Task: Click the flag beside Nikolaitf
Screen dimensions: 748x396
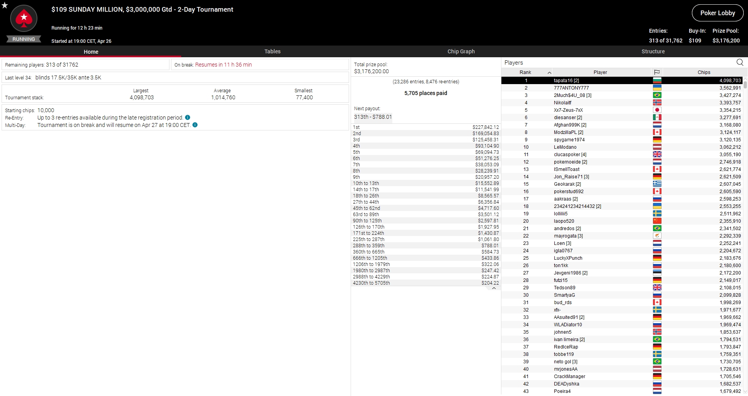Action: coord(657,103)
